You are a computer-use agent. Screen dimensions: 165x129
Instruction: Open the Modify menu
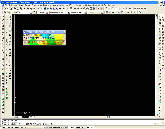(x=55, y=5)
